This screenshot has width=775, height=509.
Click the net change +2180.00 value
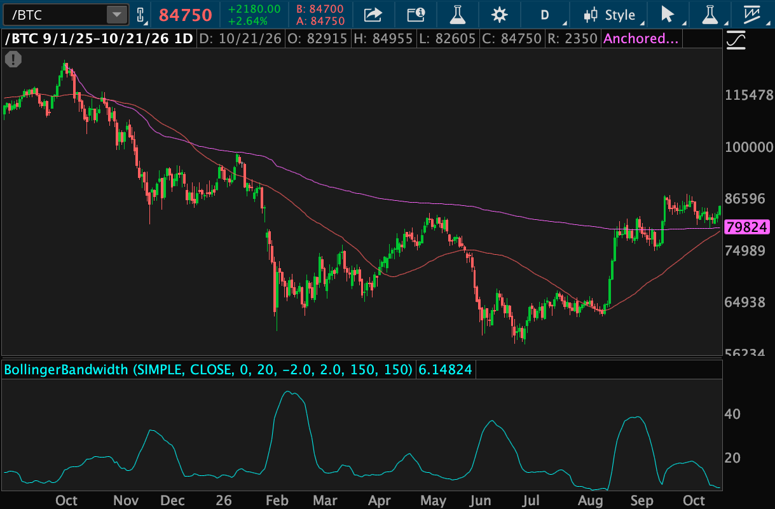click(254, 9)
